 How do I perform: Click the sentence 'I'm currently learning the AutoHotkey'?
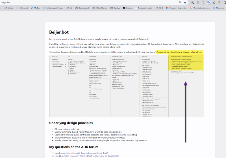point(99,39)
